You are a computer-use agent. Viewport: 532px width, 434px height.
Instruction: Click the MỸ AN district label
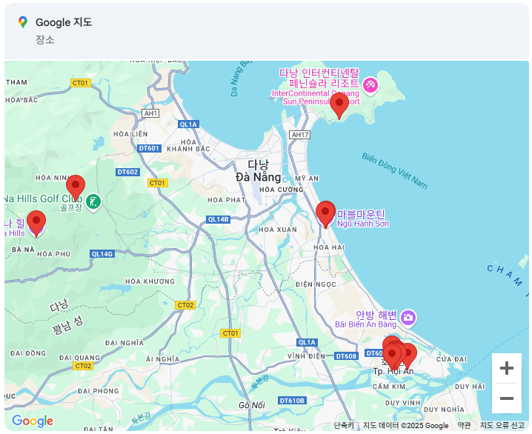pos(307,178)
